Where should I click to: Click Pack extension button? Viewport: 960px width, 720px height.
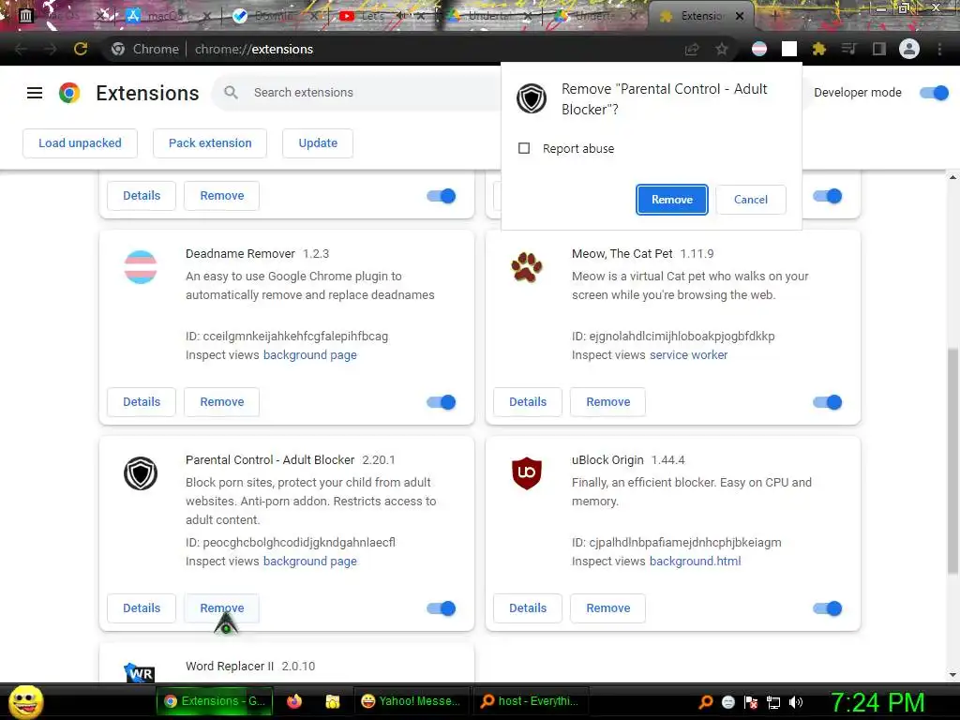(x=210, y=143)
